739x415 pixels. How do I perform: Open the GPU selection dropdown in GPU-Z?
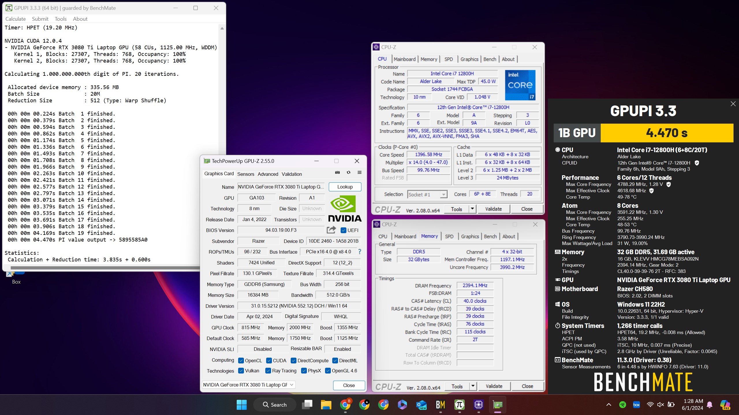click(249, 385)
